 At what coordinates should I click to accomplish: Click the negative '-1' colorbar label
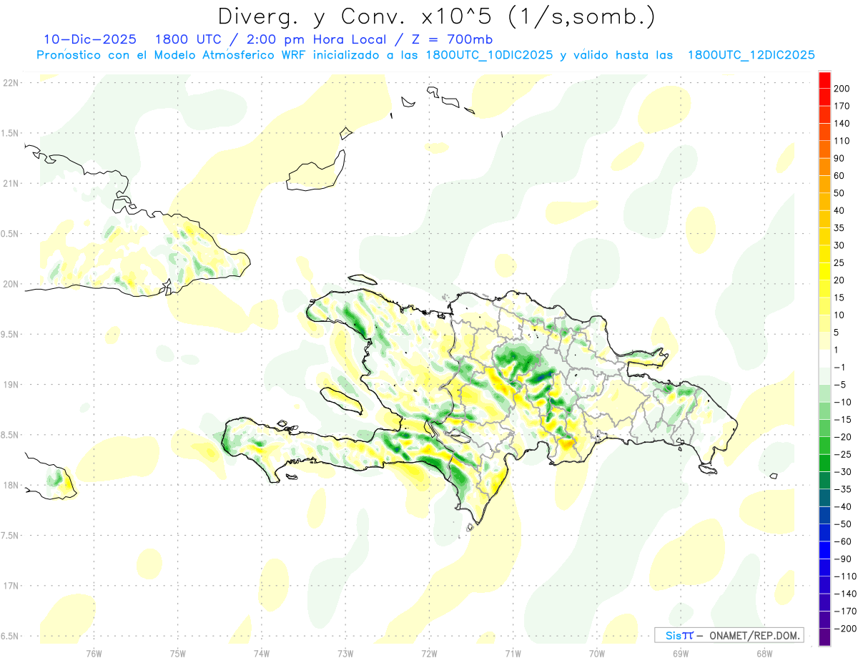pyautogui.click(x=840, y=367)
